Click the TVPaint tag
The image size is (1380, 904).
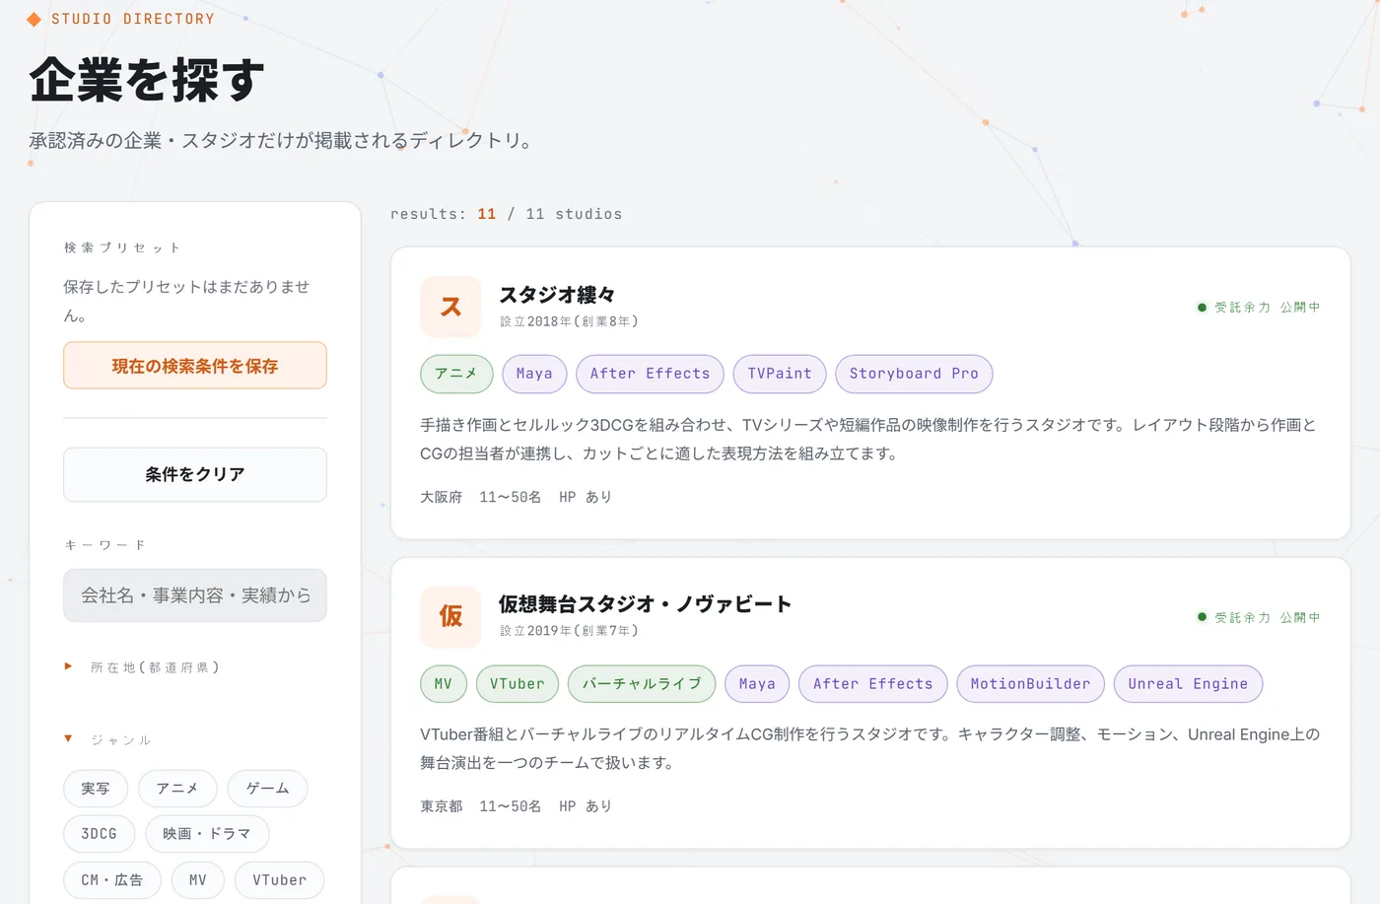click(x=780, y=374)
